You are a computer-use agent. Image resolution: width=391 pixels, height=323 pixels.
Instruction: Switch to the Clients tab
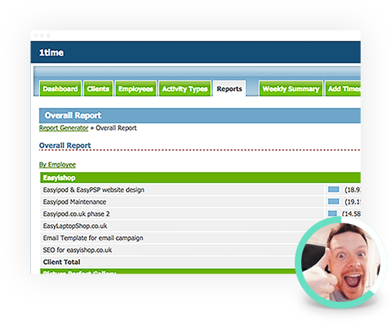pos(98,89)
